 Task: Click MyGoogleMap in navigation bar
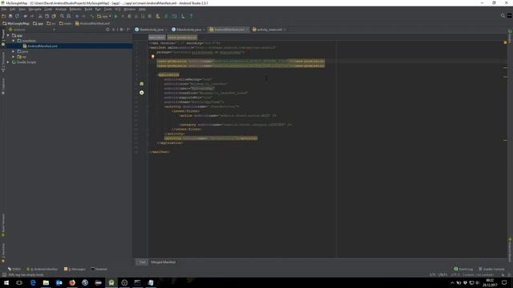tap(16, 23)
